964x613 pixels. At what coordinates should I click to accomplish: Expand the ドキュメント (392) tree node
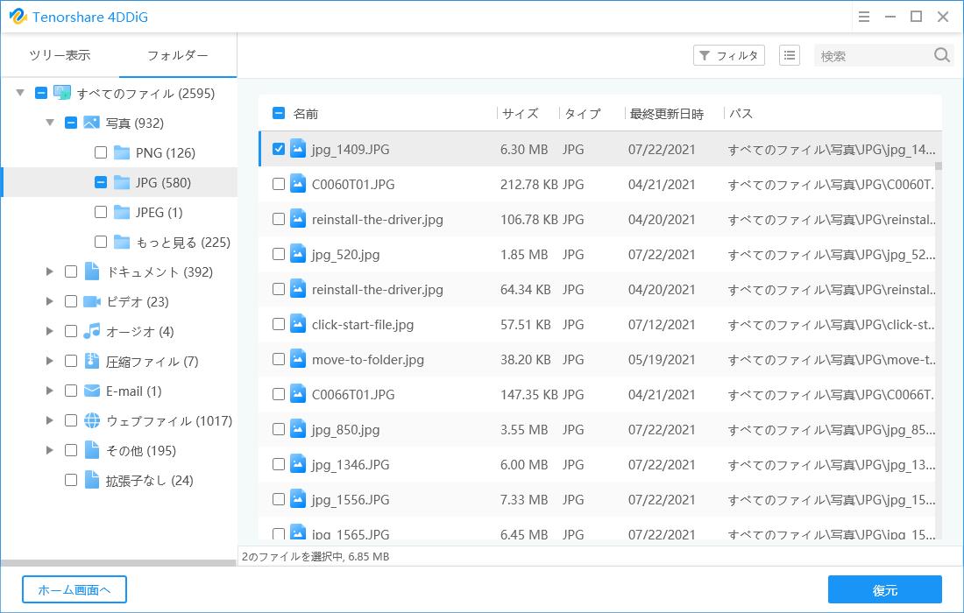(50, 272)
